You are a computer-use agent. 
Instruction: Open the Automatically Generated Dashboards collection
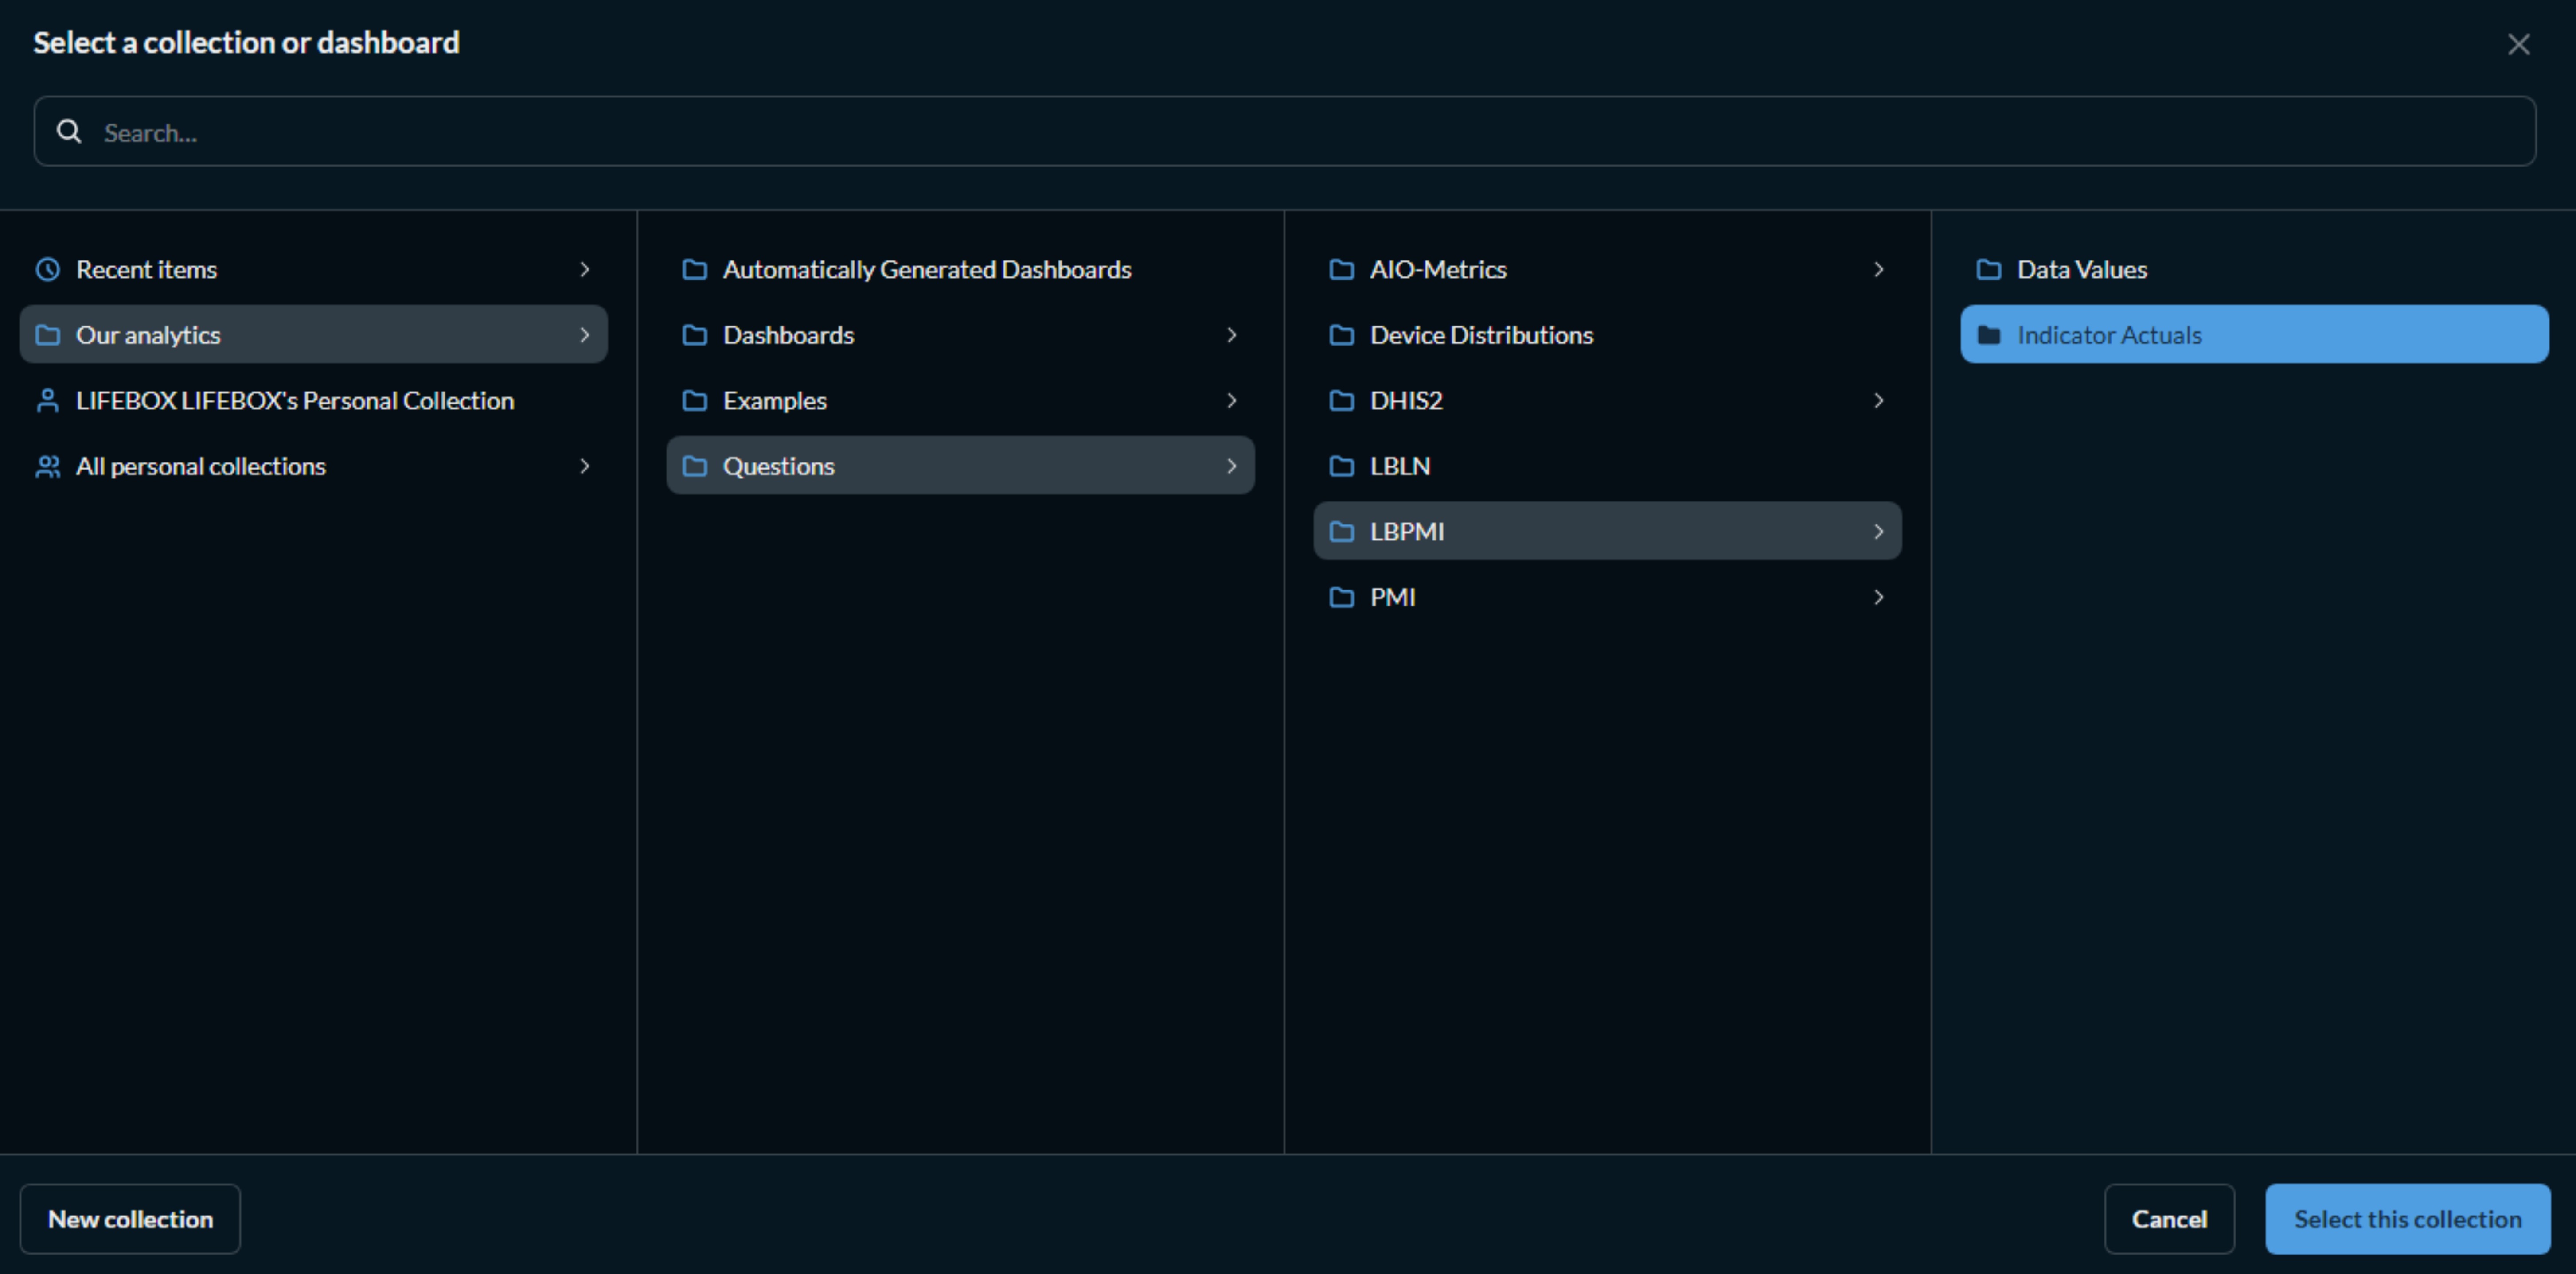[x=927, y=269]
